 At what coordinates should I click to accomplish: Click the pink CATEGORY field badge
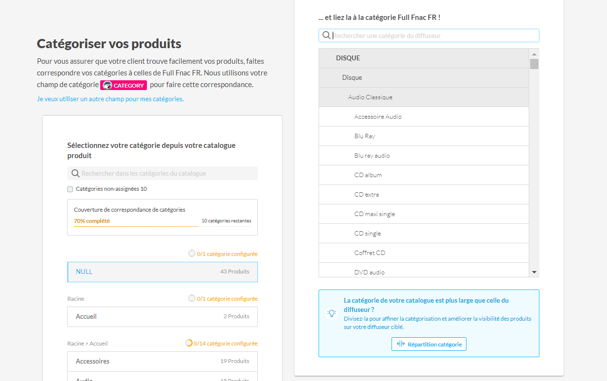(x=124, y=85)
